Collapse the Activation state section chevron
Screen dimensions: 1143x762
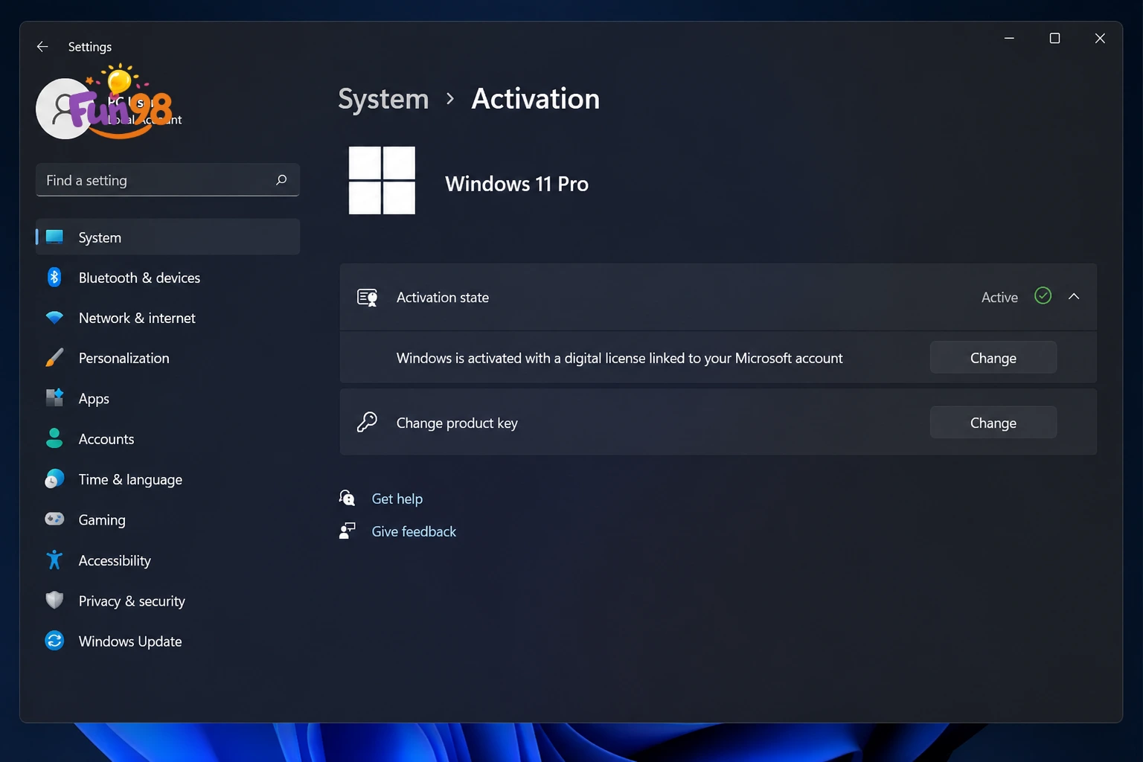[x=1074, y=297]
